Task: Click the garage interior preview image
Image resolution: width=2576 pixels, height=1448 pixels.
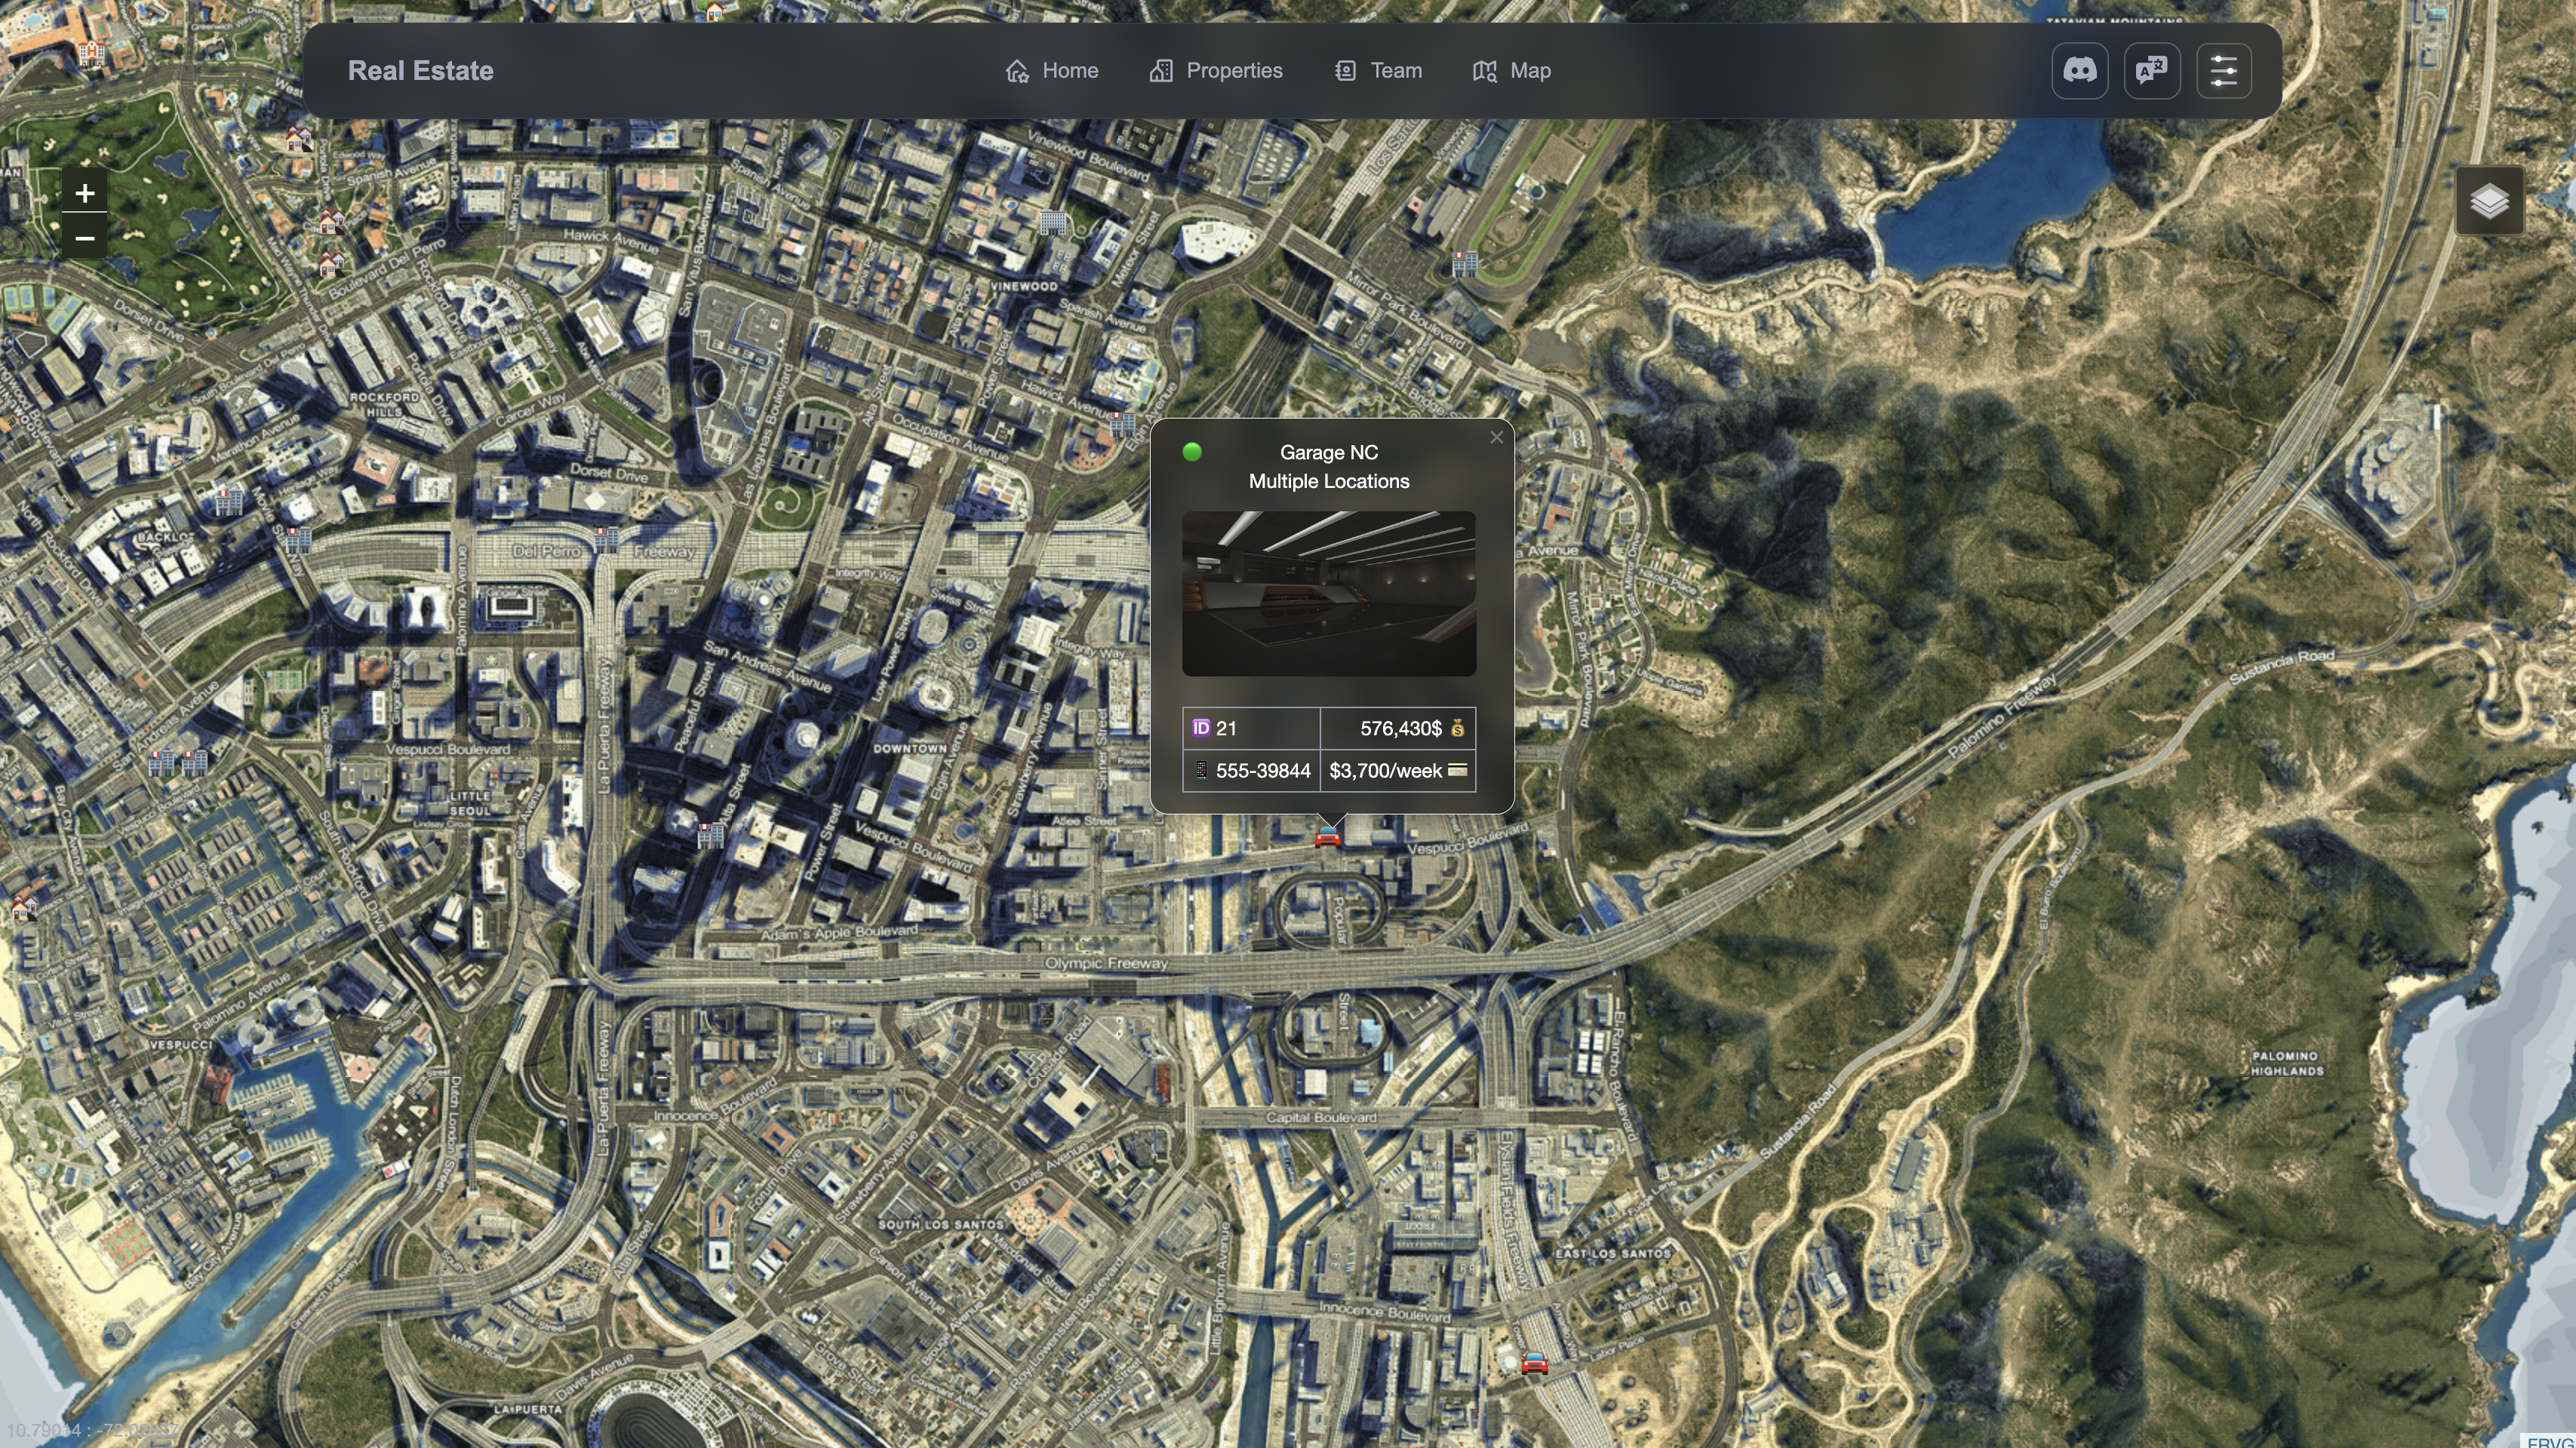Action: coord(1328,594)
